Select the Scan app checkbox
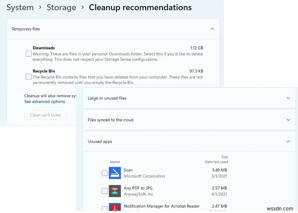 tap(105, 173)
